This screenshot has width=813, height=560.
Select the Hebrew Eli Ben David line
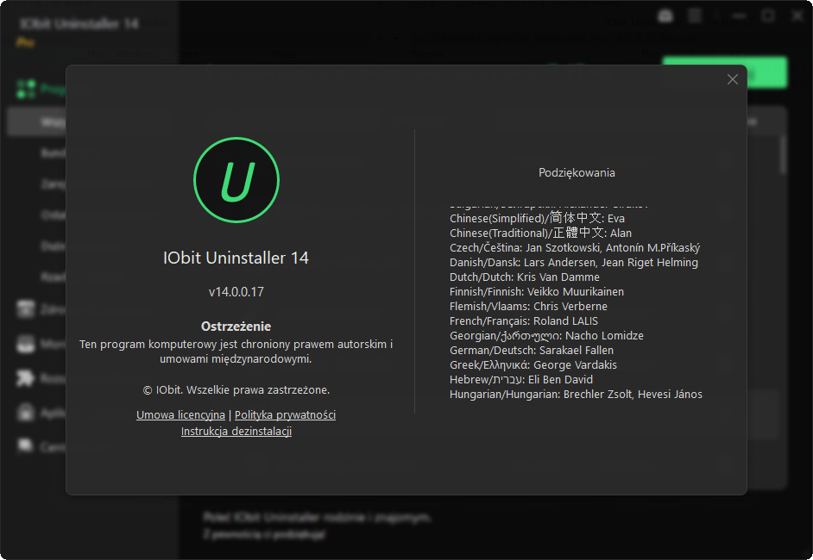521,379
